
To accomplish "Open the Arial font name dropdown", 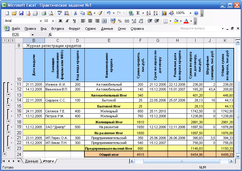I will [41, 21].
